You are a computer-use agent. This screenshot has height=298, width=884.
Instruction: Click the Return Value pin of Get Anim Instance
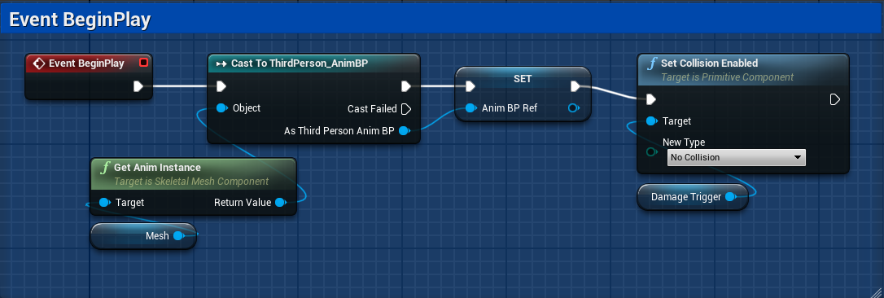tap(280, 202)
